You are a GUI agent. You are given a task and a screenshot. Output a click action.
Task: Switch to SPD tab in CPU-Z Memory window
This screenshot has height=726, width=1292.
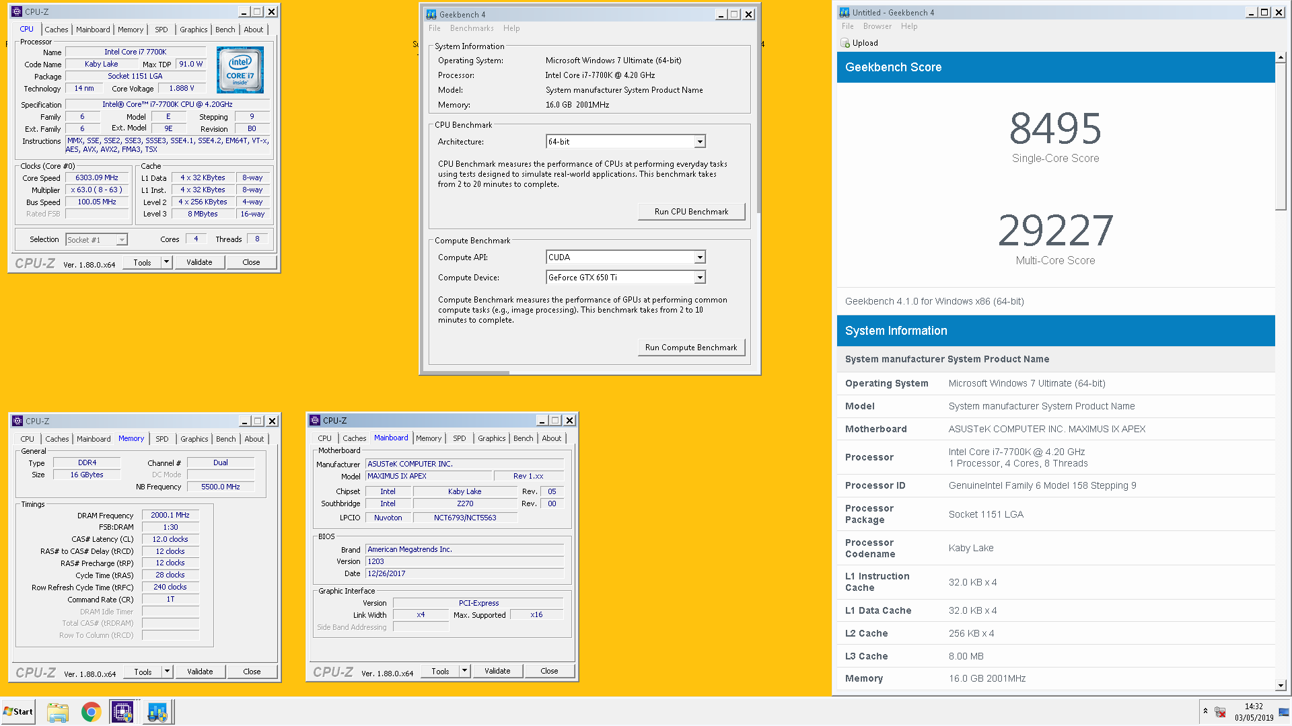(x=162, y=439)
